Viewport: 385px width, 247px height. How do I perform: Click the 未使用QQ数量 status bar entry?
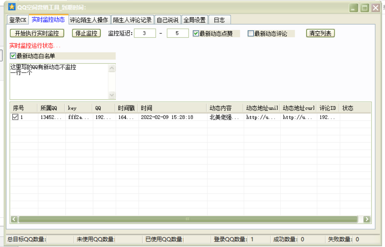(96, 239)
